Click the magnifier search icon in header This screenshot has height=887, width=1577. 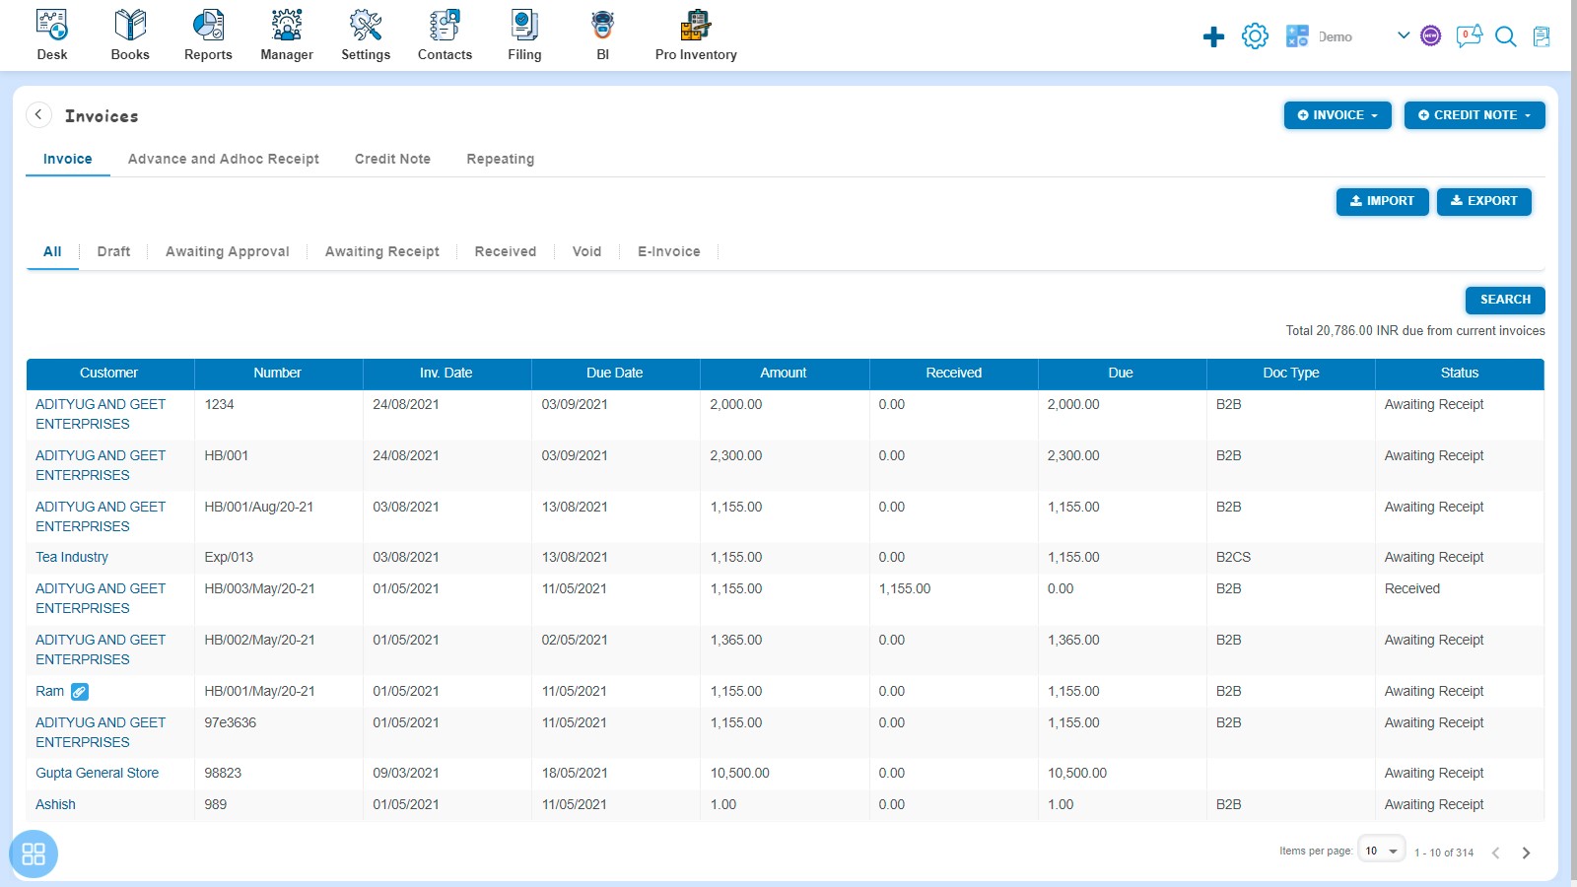point(1505,36)
